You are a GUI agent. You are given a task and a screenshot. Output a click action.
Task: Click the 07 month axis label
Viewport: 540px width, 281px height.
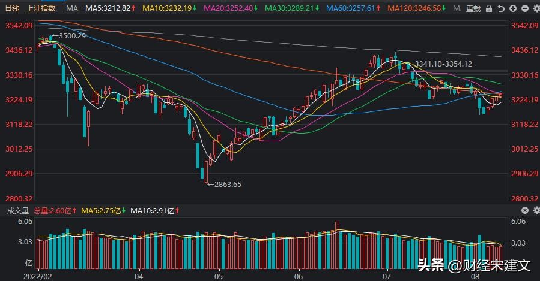(387, 277)
